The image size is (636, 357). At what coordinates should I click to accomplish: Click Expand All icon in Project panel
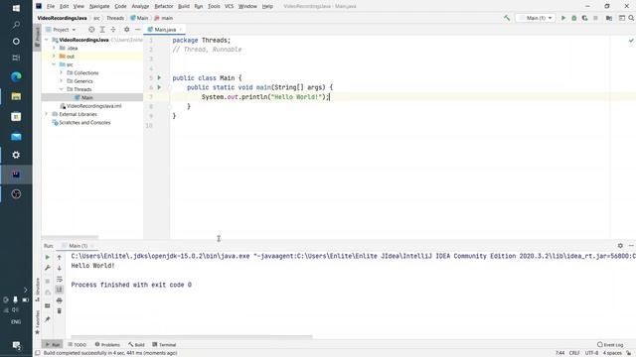(102, 30)
